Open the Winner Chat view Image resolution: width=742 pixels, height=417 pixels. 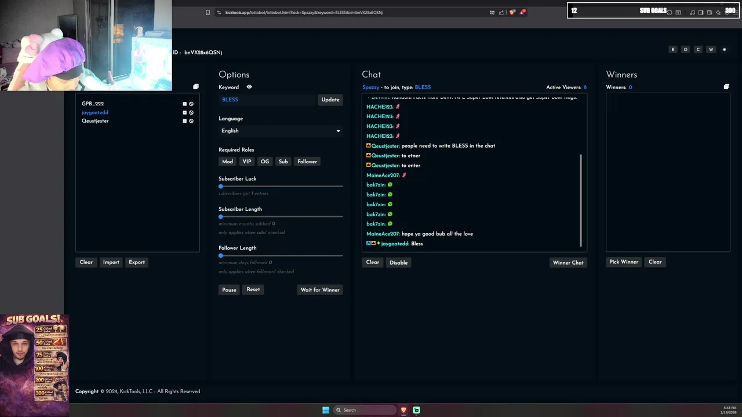click(x=568, y=262)
